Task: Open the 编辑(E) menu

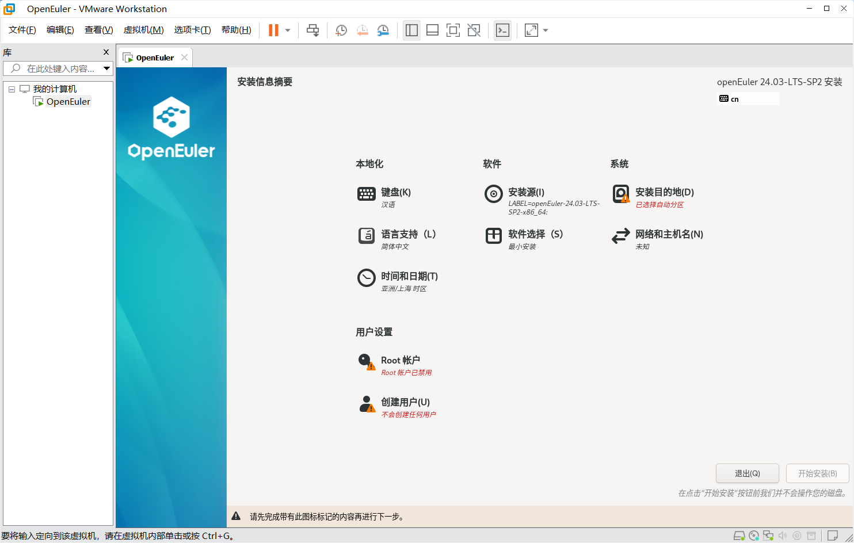Action: click(60, 30)
